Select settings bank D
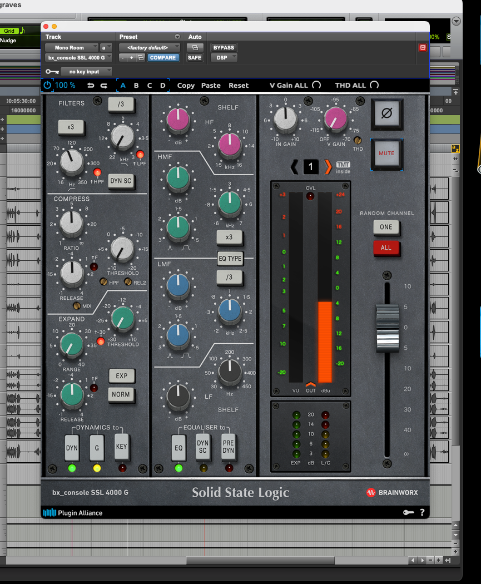481x584 pixels. pos(163,85)
